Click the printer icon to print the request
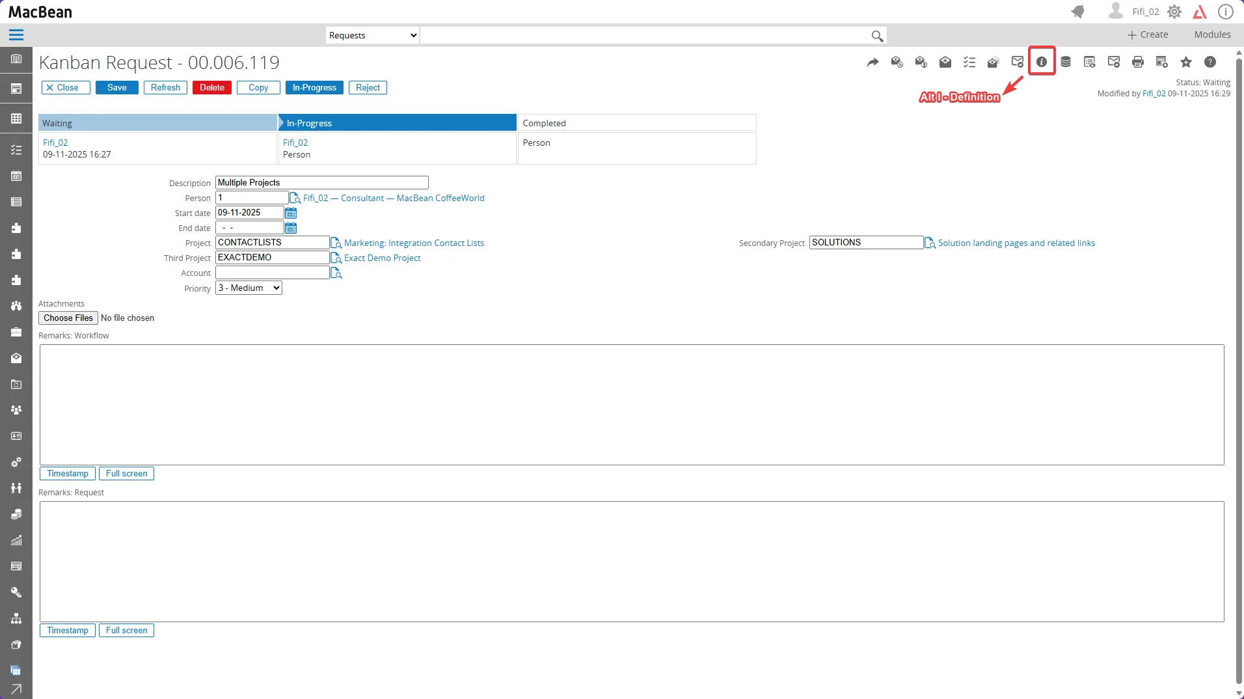This screenshot has width=1244, height=699. [1138, 62]
